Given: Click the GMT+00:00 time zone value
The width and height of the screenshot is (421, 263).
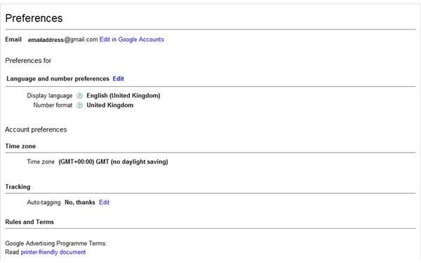Looking at the screenshot, I should (x=113, y=162).
